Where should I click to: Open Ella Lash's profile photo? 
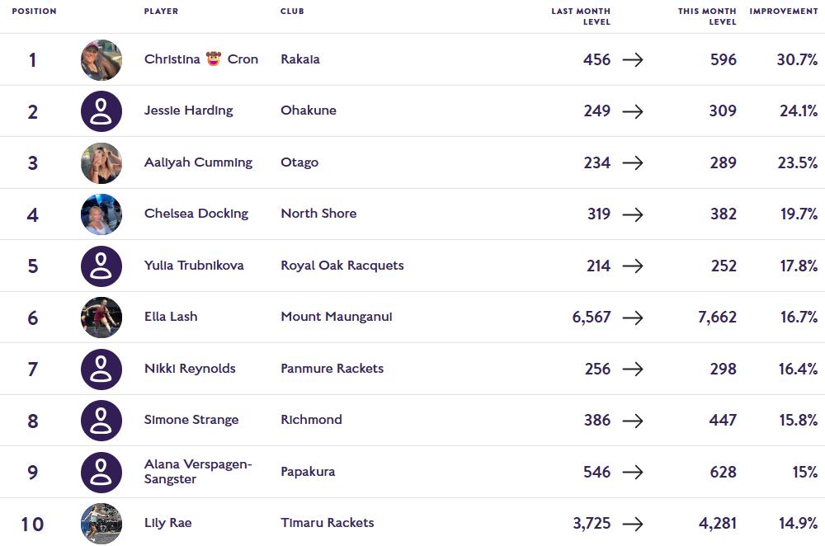pos(101,318)
